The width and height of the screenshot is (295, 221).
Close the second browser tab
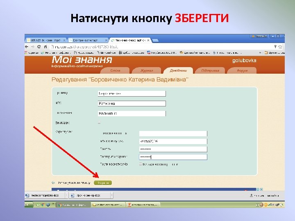[106, 40]
